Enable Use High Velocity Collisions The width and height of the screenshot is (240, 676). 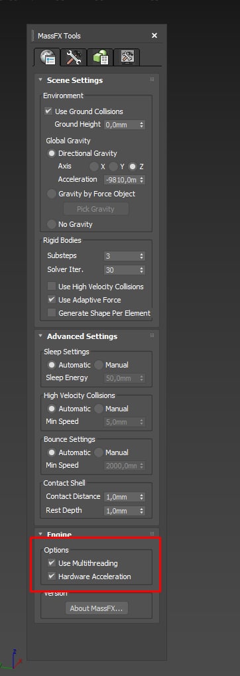coord(52,287)
